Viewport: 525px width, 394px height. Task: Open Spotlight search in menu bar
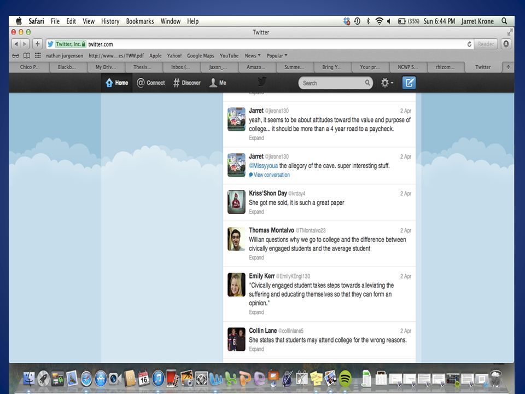coord(504,21)
